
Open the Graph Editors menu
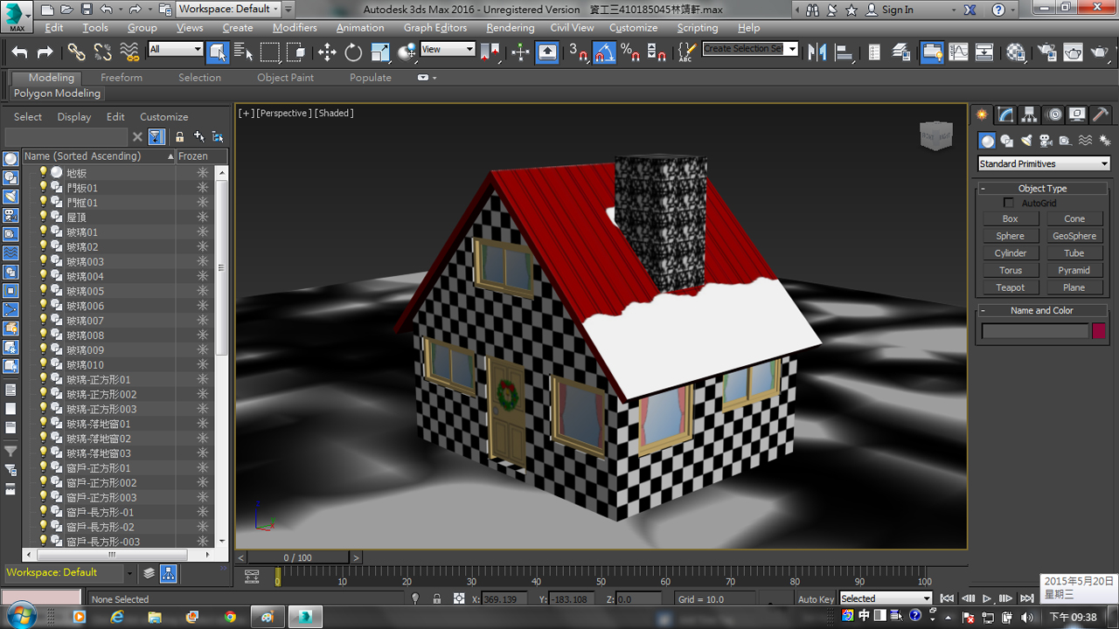pyautogui.click(x=435, y=28)
